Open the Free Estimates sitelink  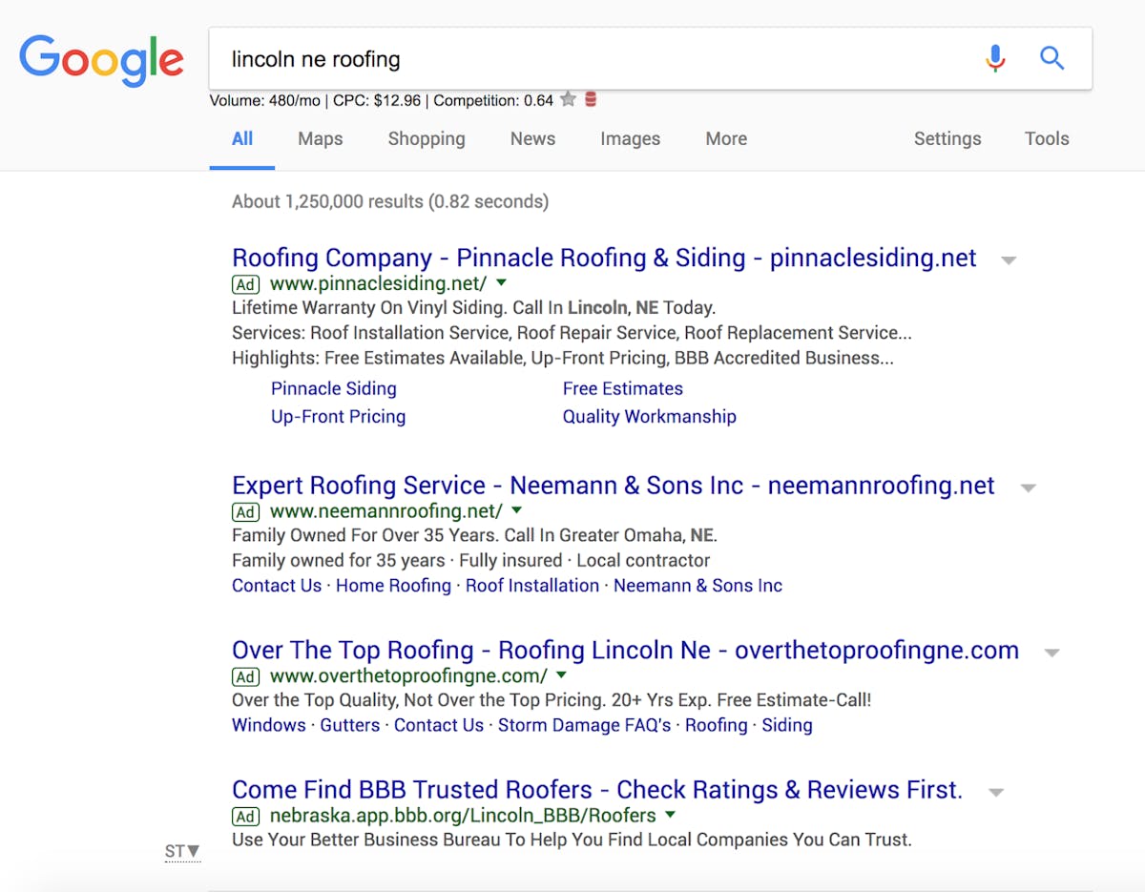(x=622, y=388)
